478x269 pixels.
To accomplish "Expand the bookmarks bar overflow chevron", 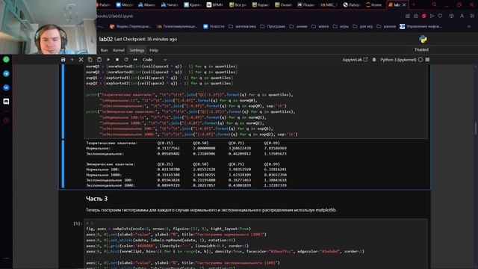I will [469, 27].
